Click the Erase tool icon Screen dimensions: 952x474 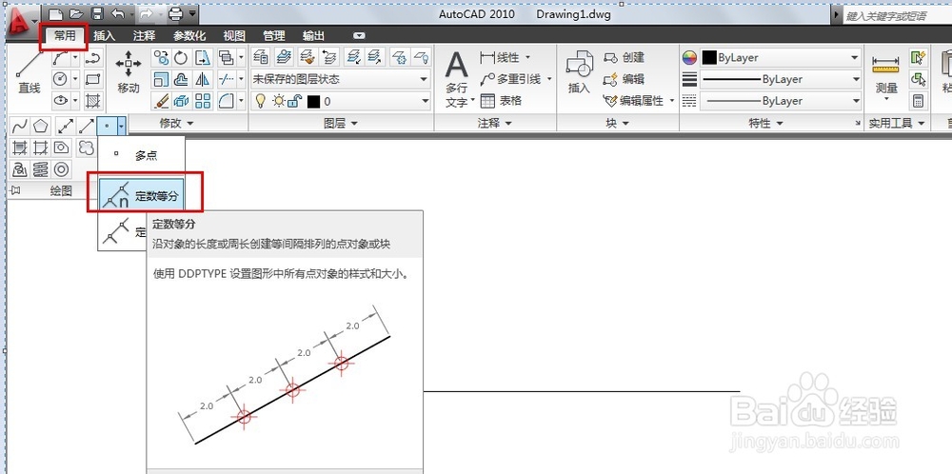[x=162, y=101]
